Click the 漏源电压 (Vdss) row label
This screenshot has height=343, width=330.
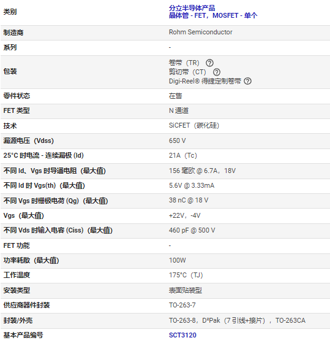click(x=28, y=141)
